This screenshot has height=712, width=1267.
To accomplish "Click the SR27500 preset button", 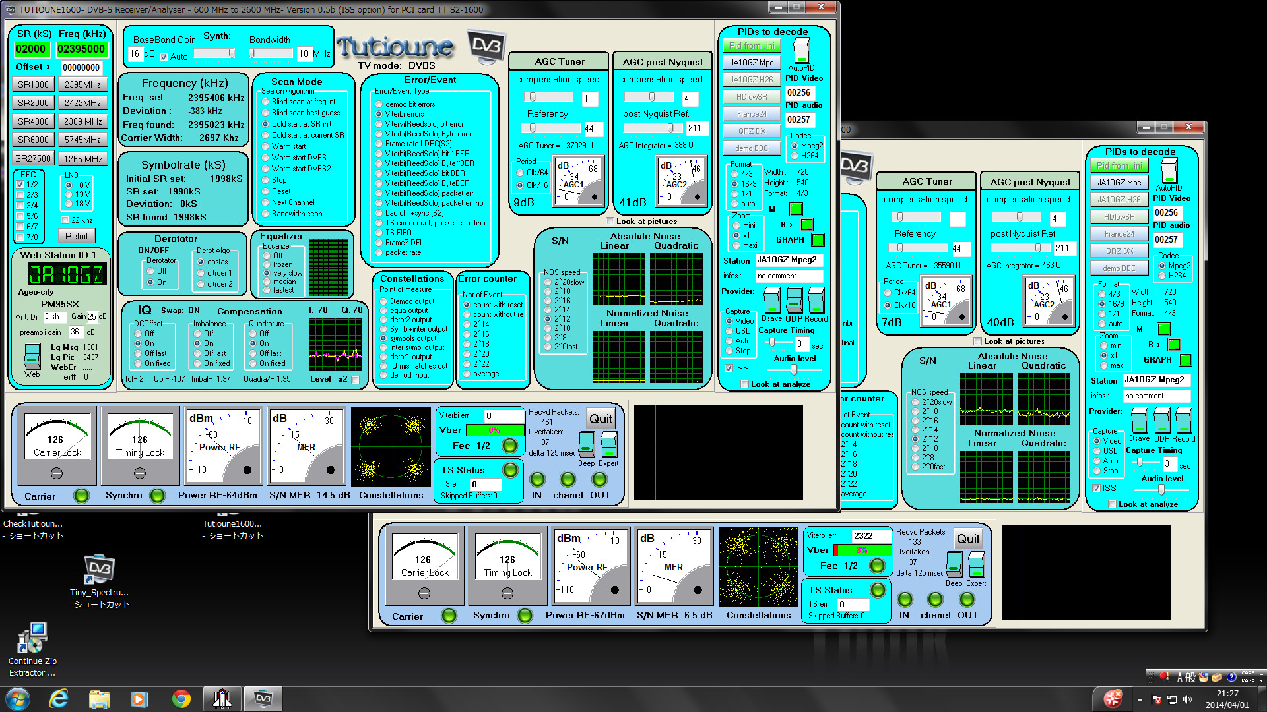I will (x=33, y=159).
